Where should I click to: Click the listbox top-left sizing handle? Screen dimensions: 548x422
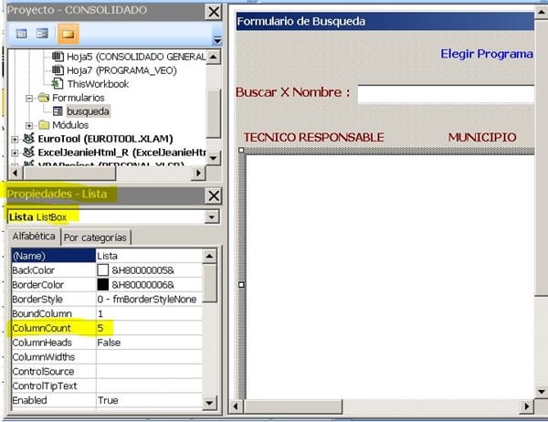(x=241, y=151)
